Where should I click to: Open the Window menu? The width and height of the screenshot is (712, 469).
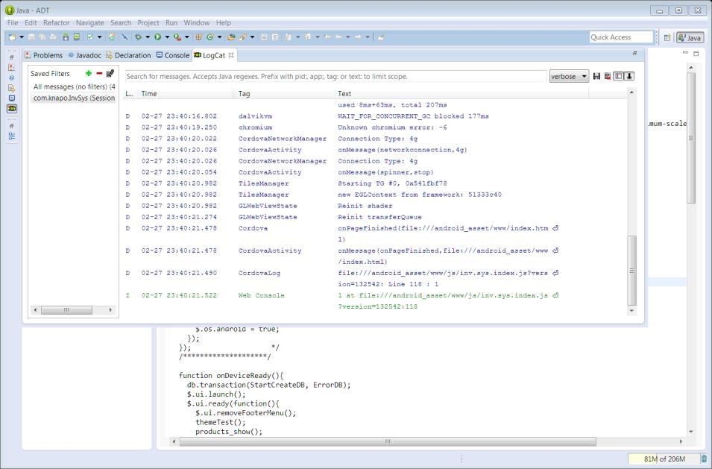(x=197, y=22)
